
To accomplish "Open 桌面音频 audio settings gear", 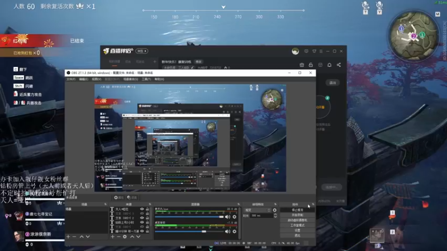I will (234, 231).
